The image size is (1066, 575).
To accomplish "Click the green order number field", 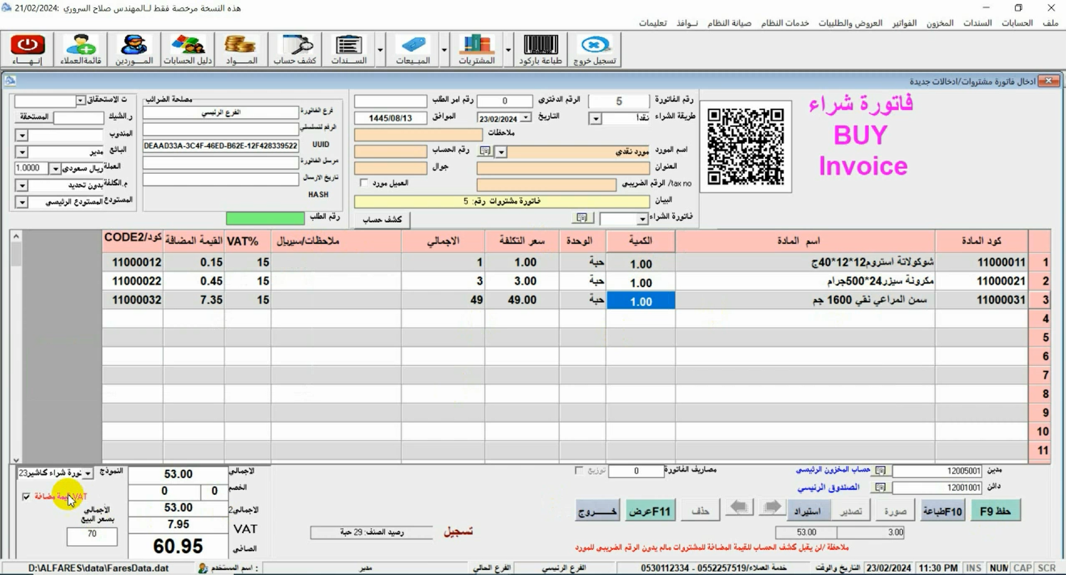I will pos(265,218).
